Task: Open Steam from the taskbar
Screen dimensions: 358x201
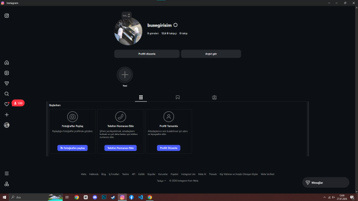Action: 113,197
